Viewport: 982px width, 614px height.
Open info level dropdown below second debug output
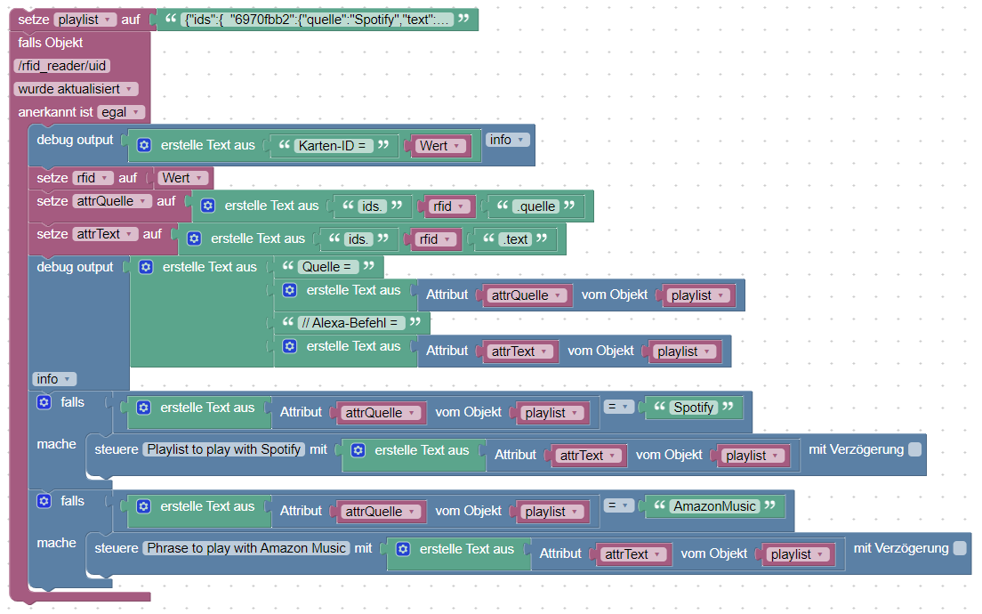54,379
